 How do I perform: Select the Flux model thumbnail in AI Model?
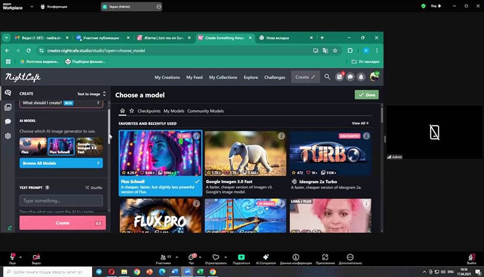[x=33, y=147]
